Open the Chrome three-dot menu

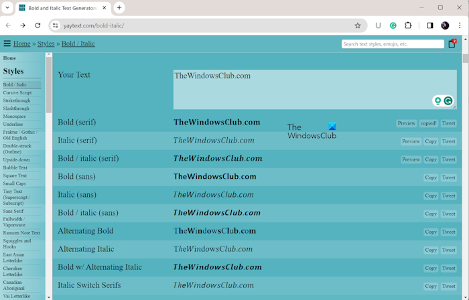pos(460,25)
